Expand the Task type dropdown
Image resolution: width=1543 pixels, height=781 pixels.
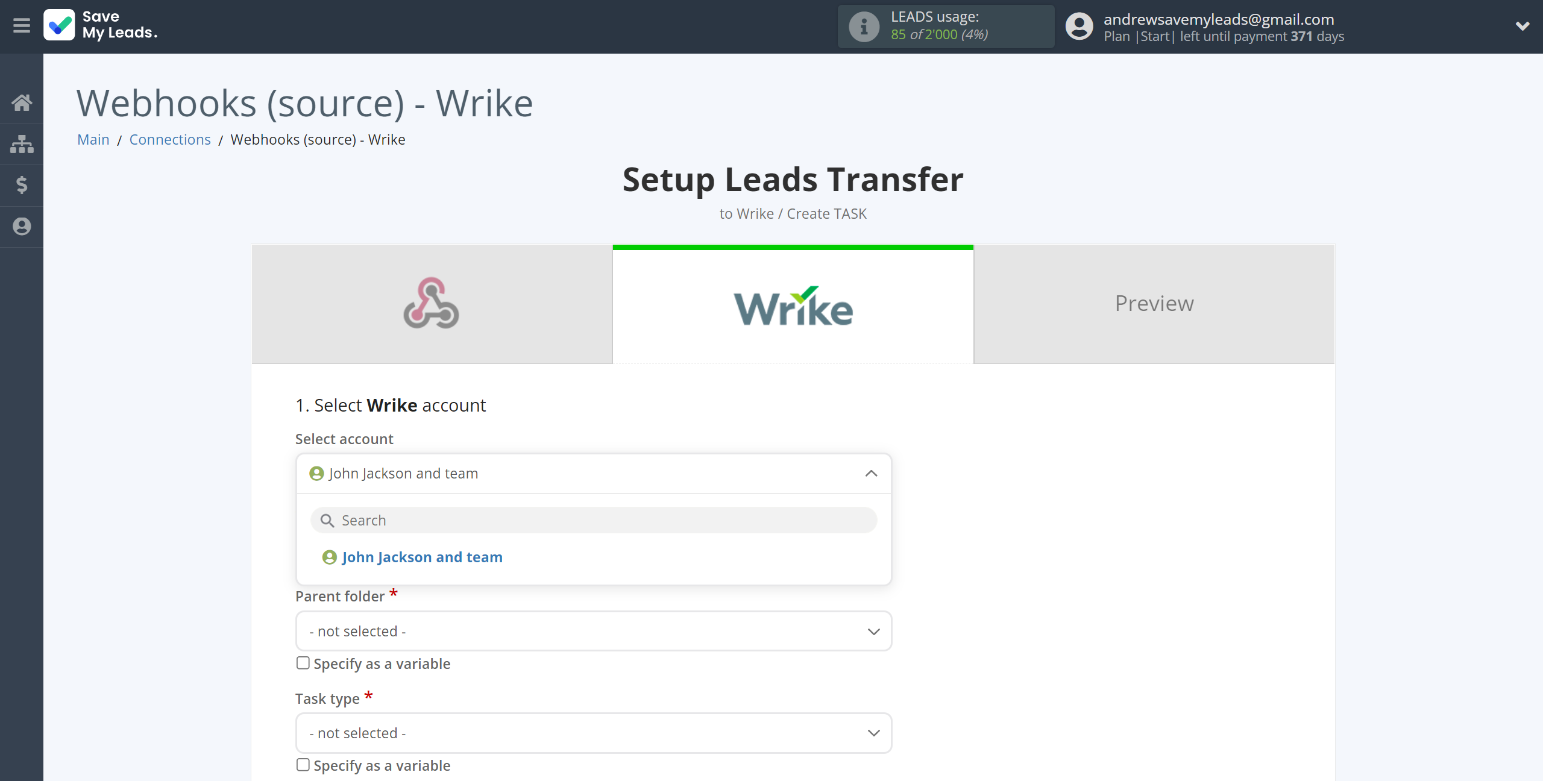pyautogui.click(x=594, y=732)
